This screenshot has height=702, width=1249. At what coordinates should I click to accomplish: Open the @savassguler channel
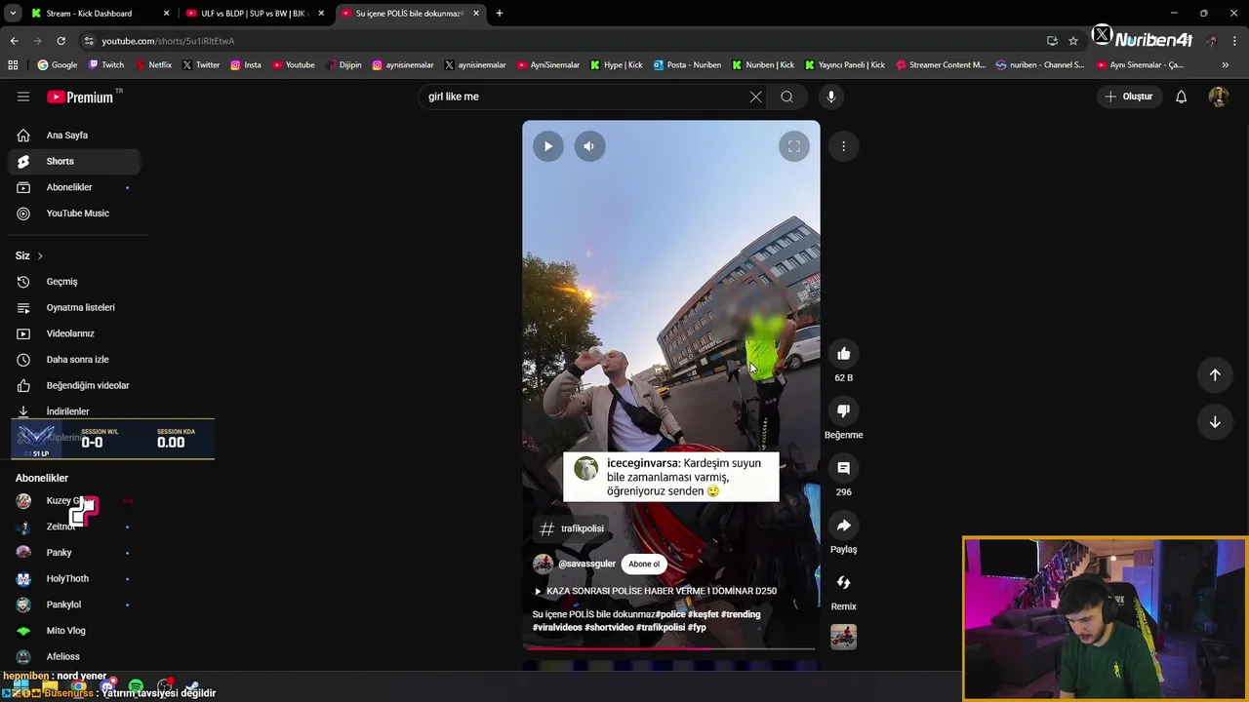coord(586,564)
